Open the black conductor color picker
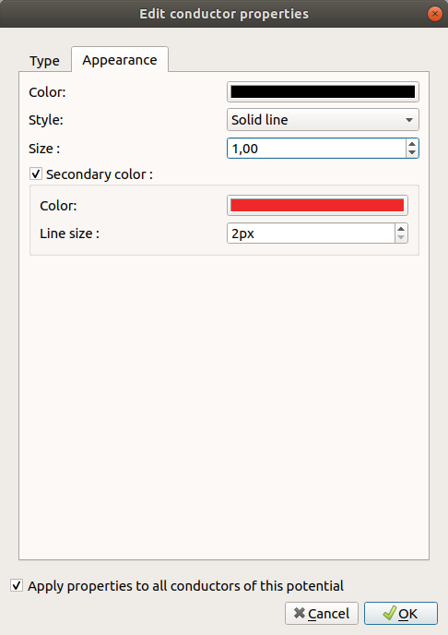This screenshot has height=635, width=448. 323,92
